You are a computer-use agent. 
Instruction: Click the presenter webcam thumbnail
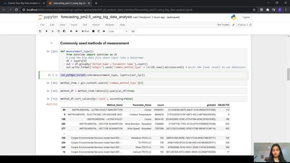[x=272, y=153]
